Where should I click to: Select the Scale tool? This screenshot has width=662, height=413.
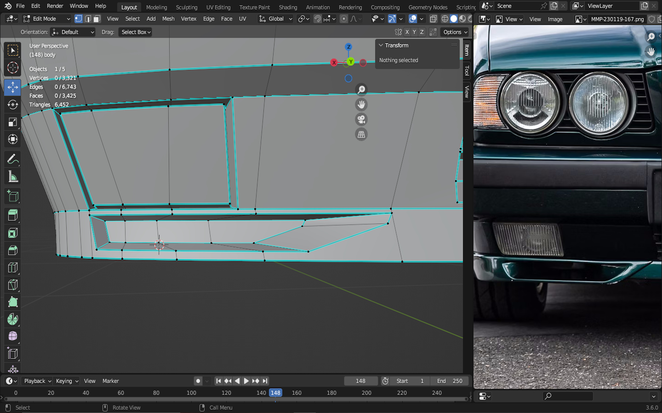point(13,122)
